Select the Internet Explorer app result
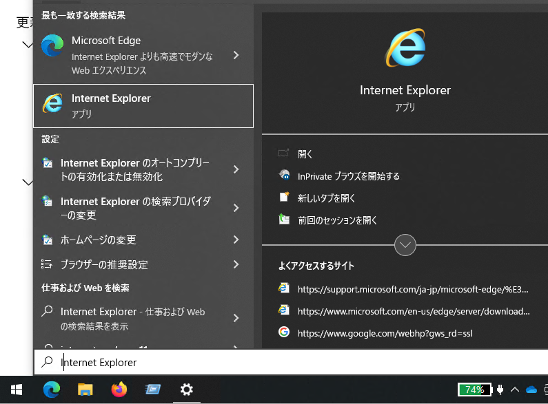Screen dimensions: 548x404 (x=143, y=106)
